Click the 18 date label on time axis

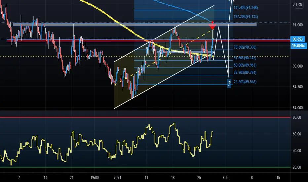(x=173, y=178)
